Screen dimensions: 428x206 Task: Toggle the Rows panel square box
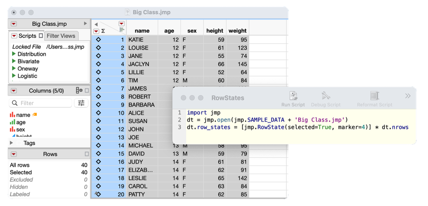[87, 154]
